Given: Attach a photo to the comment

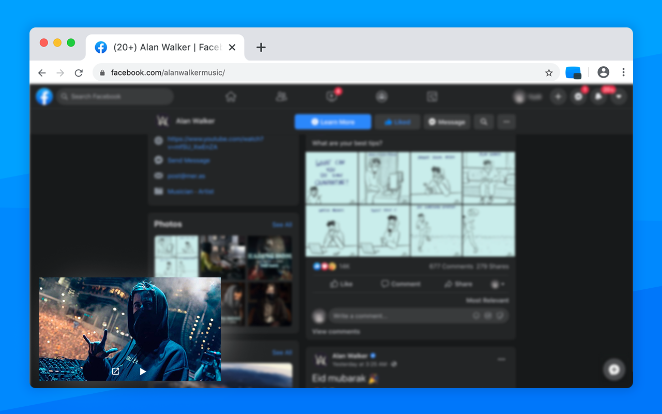Looking at the screenshot, I should pyautogui.click(x=488, y=316).
